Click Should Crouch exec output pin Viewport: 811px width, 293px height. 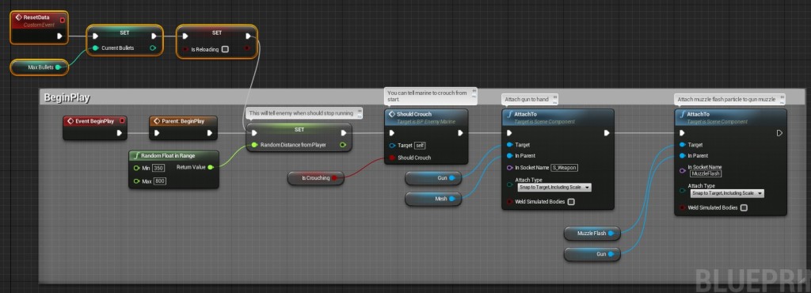point(460,133)
